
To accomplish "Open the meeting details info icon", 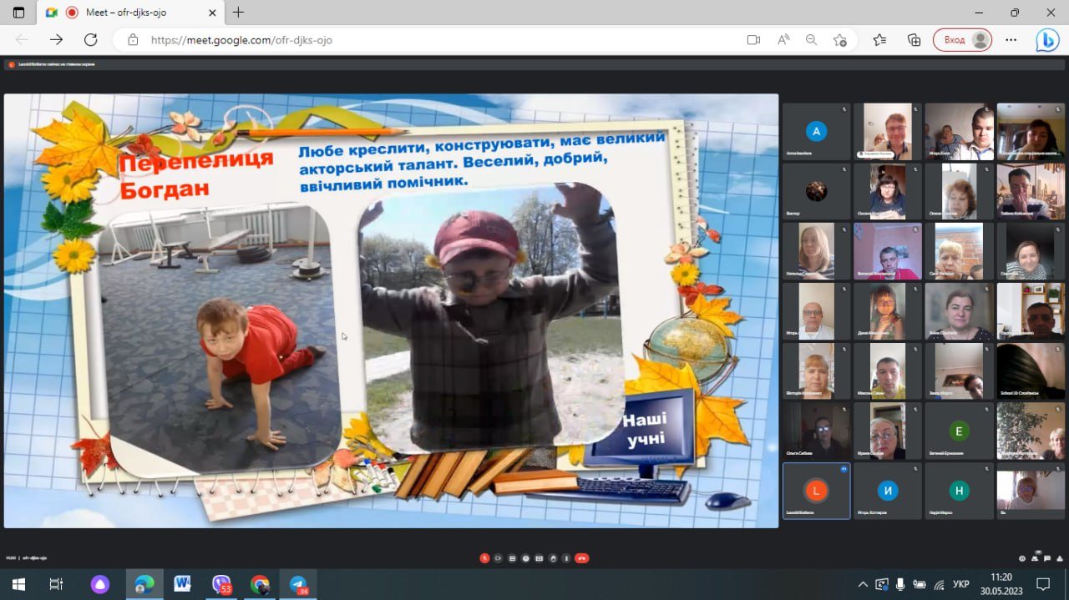I will (1022, 558).
